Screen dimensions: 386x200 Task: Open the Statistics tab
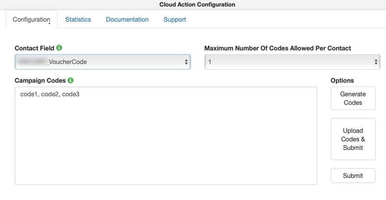pos(78,20)
